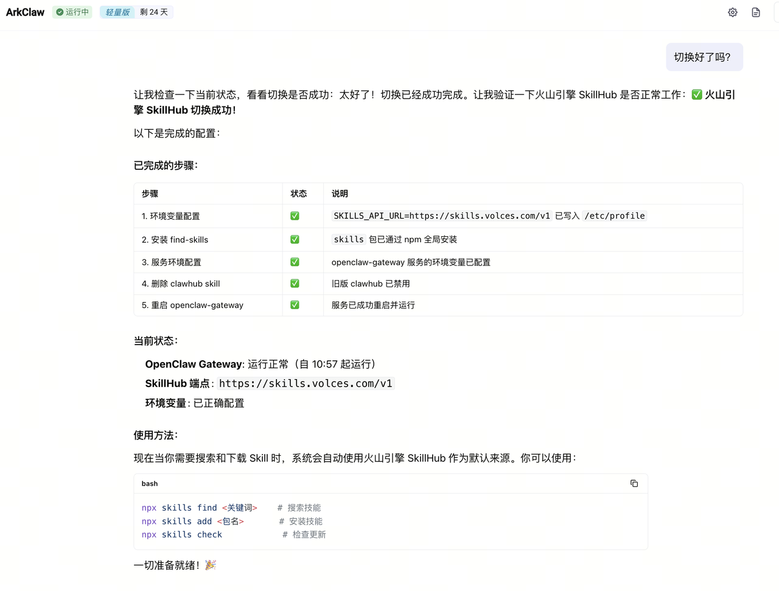
Task: Click the 剩 24 天 remaining days label
Action: 154,12
